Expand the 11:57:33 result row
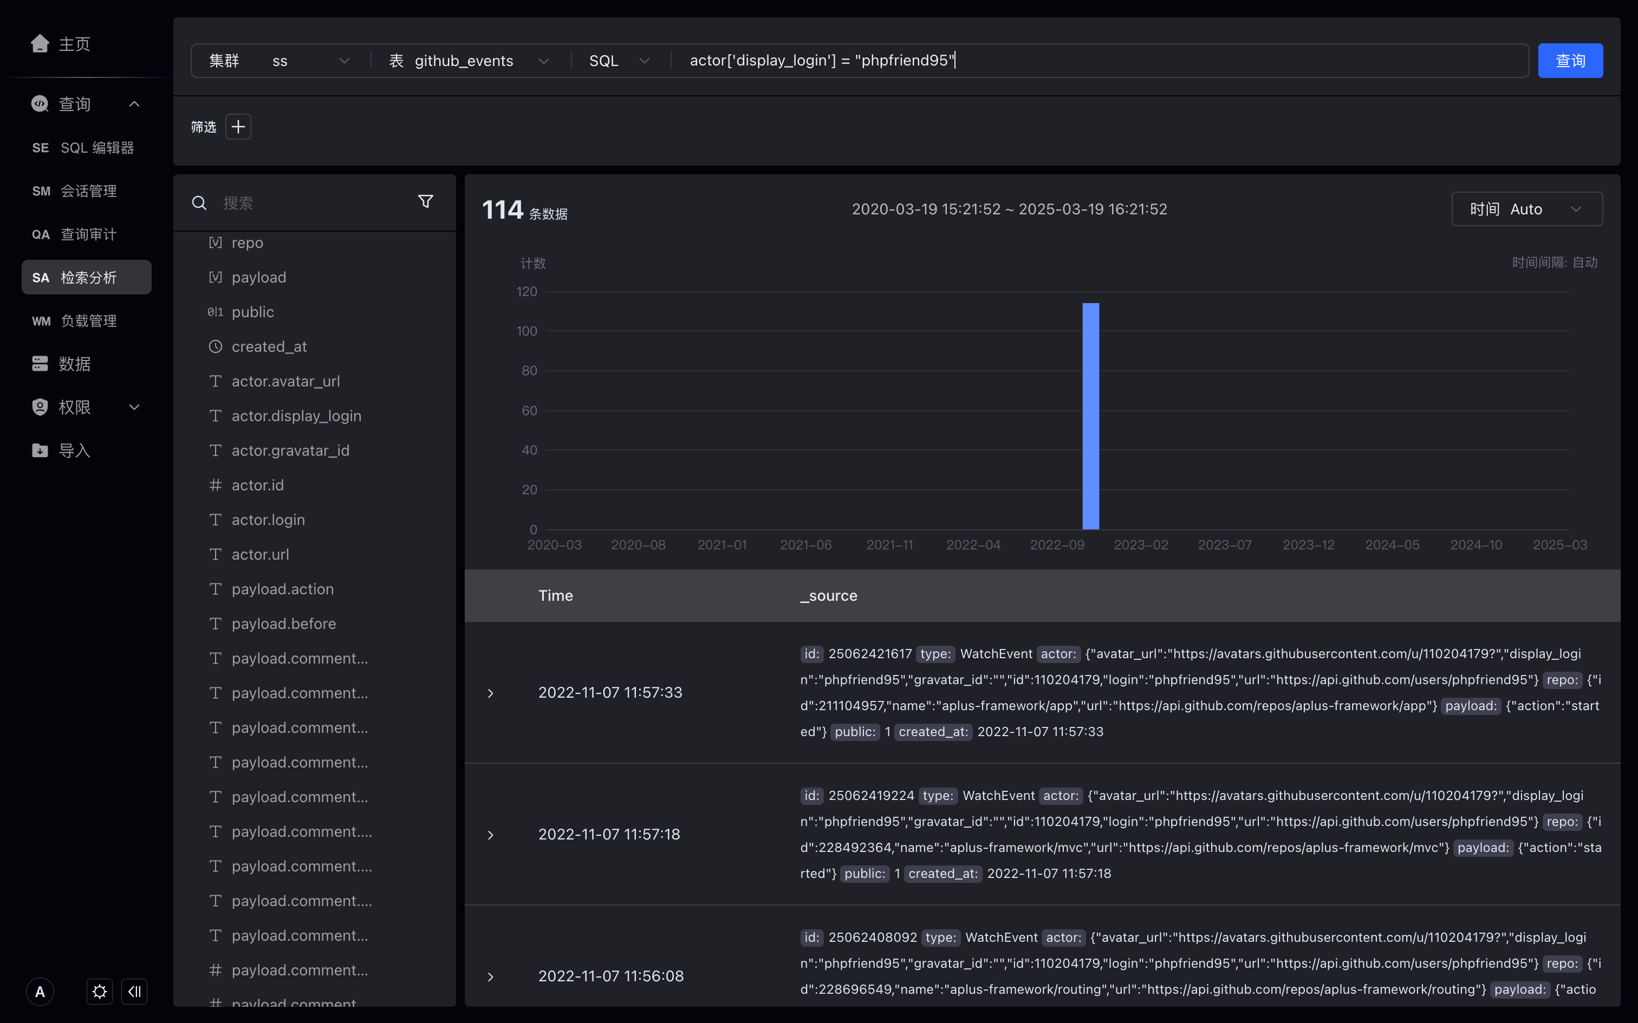The image size is (1638, 1023). [x=491, y=693]
